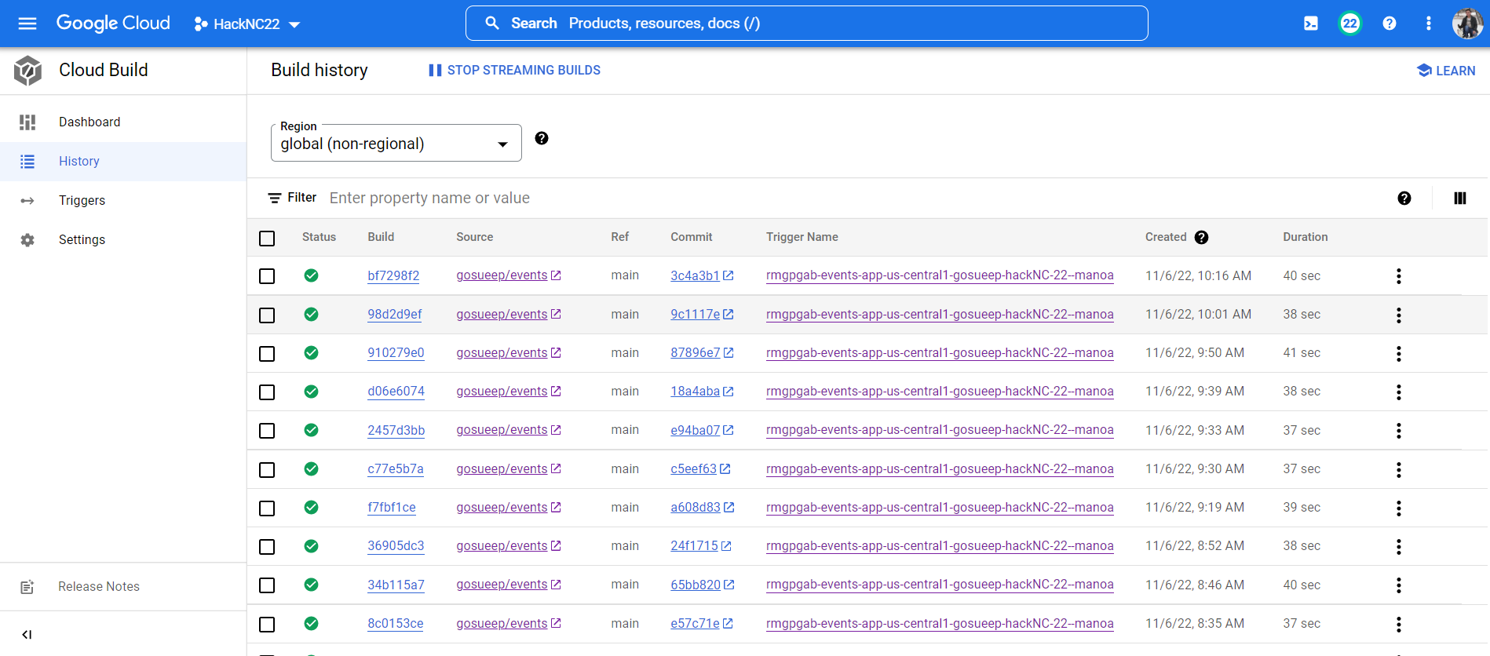Select the checkbox for build 2457d3bb
Image resolution: width=1490 pixels, height=656 pixels.
[267, 431]
